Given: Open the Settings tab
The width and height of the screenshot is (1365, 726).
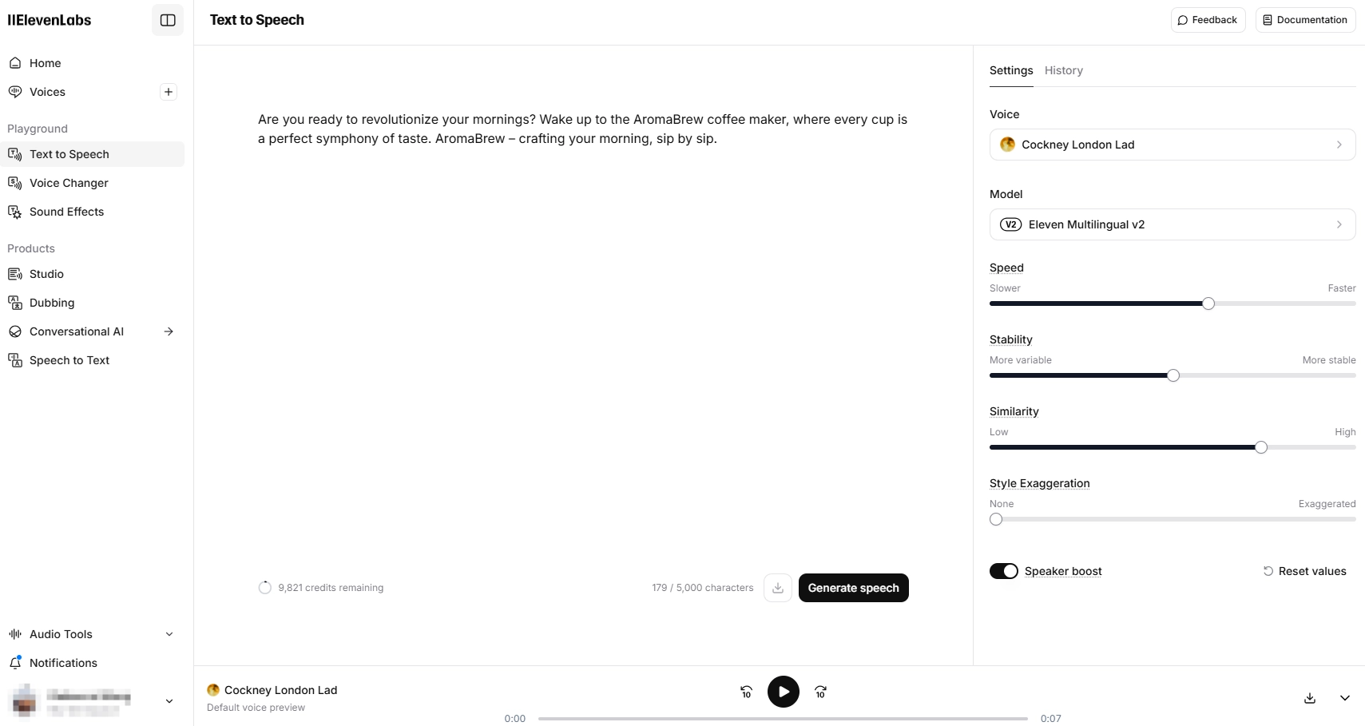Looking at the screenshot, I should tap(1010, 70).
